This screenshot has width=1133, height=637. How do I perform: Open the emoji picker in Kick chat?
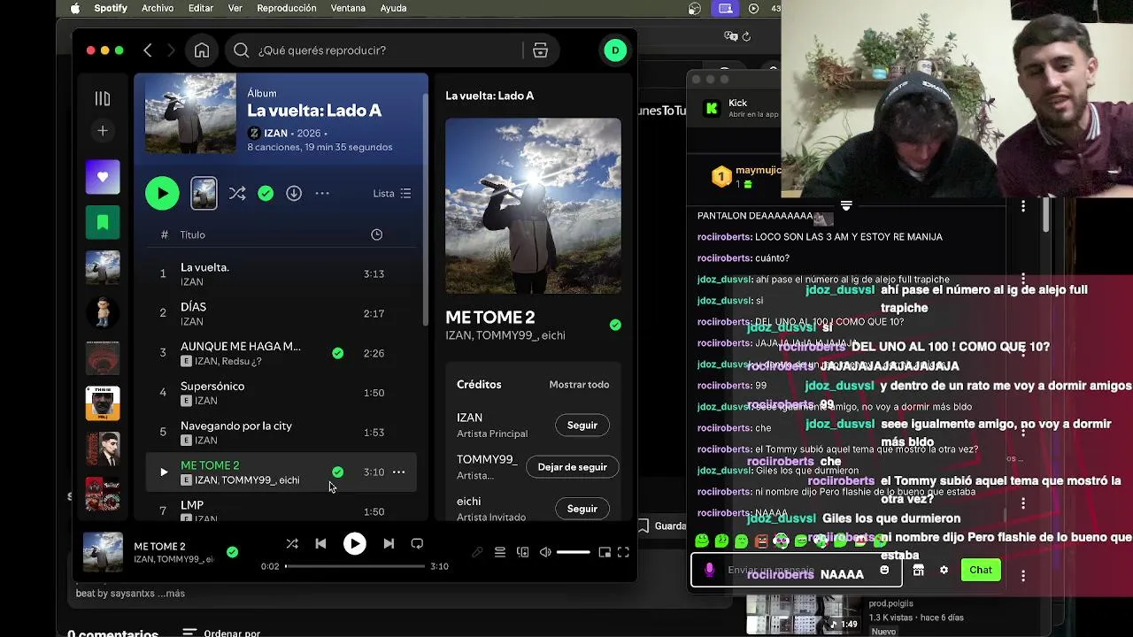coord(884,570)
